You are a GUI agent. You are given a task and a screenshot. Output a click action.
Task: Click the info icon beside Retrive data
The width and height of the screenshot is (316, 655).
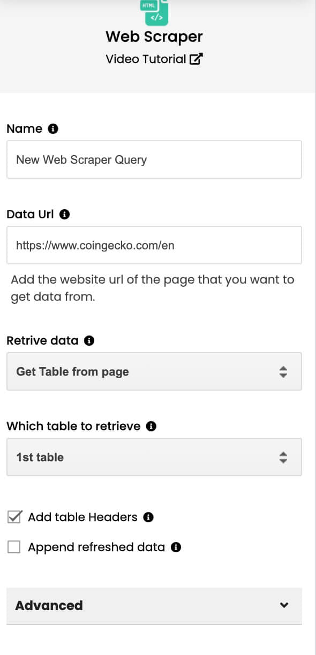[89, 340]
